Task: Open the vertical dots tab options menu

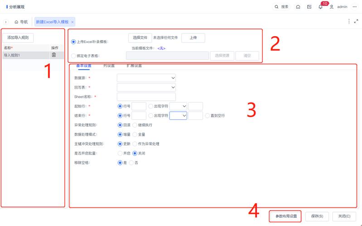Action: tap(349, 21)
